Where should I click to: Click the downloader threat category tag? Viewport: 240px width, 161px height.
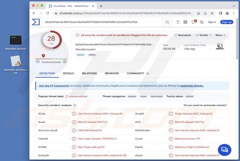point(156,96)
